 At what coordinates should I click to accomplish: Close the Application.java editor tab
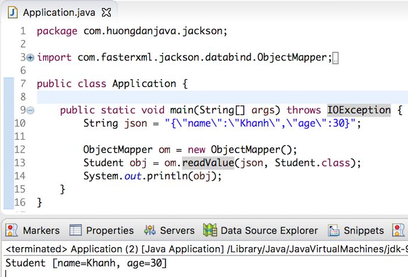click(106, 12)
